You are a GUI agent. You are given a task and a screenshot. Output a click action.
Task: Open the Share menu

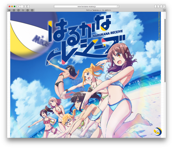coord(157,6)
